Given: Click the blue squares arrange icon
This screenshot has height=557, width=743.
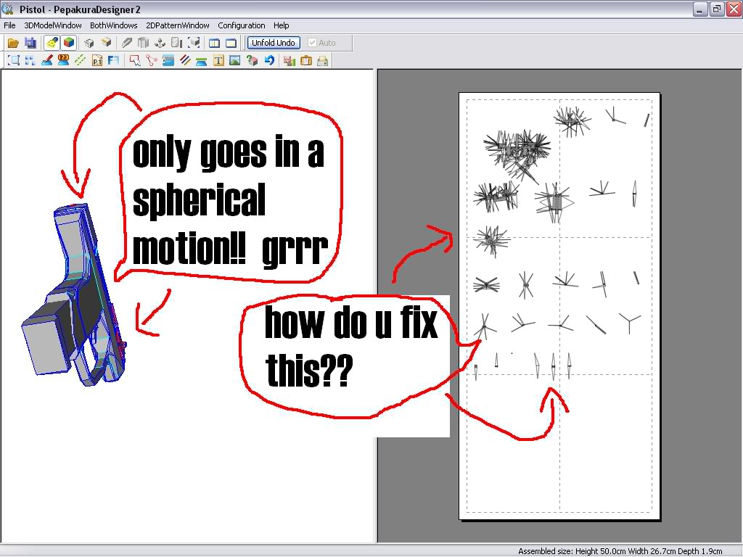Looking at the screenshot, I should [x=30, y=61].
